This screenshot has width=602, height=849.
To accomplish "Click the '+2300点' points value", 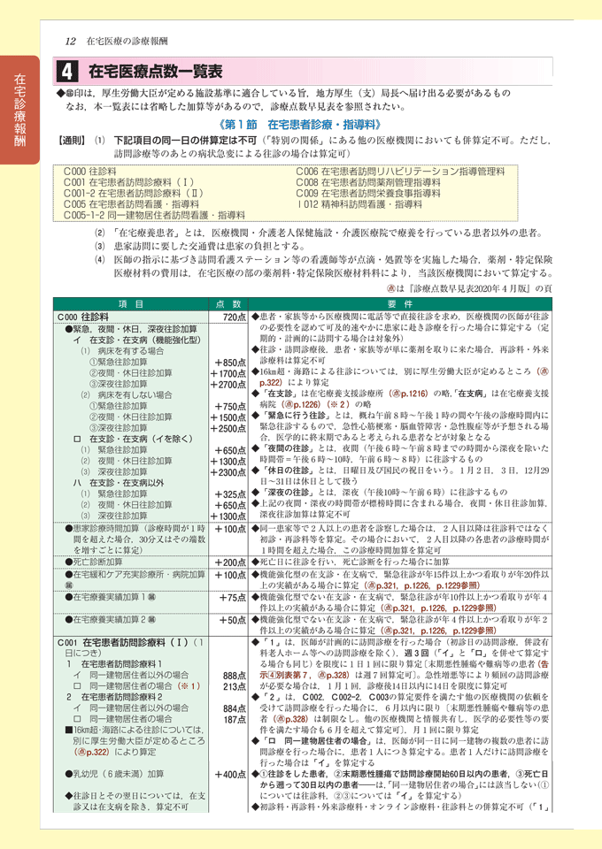I will pyautogui.click(x=228, y=472).
